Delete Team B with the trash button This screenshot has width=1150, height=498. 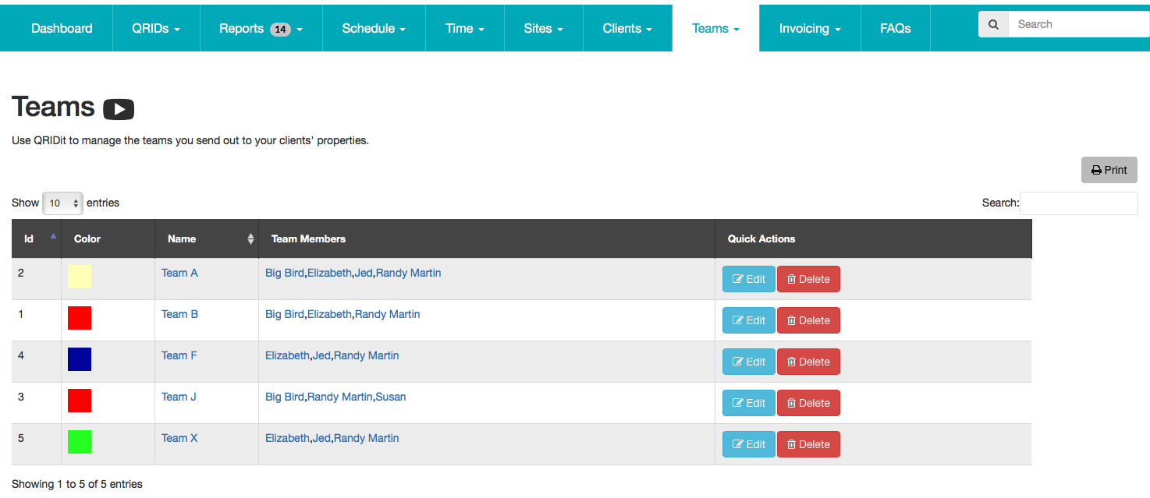coord(807,320)
